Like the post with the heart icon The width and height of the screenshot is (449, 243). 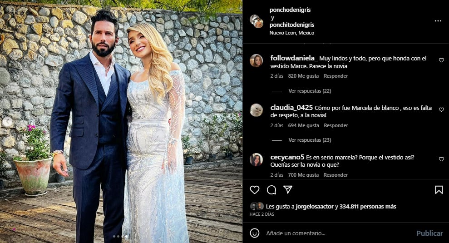255,189
